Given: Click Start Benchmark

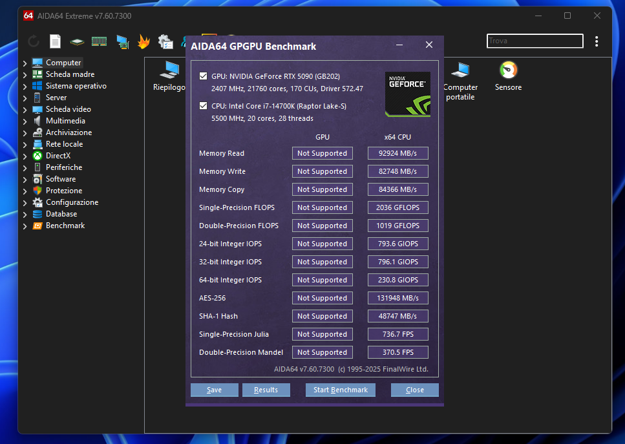Looking at the screenshot, I should (x=341, y=390).
